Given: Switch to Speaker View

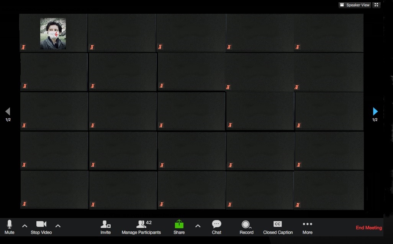Looking at the screenshot, I should click(355, 5).
